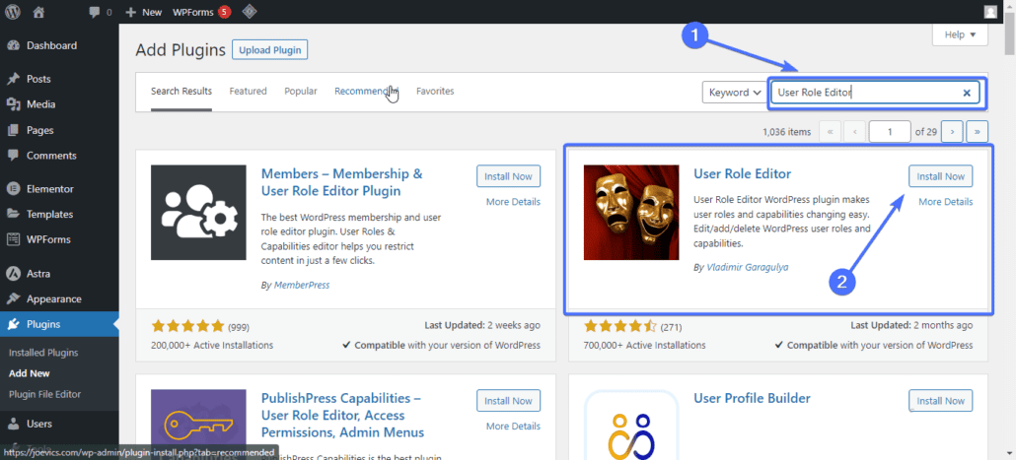Click the Templates folder icon
This screenshot has height=460, width=1016.
point(13,214)
